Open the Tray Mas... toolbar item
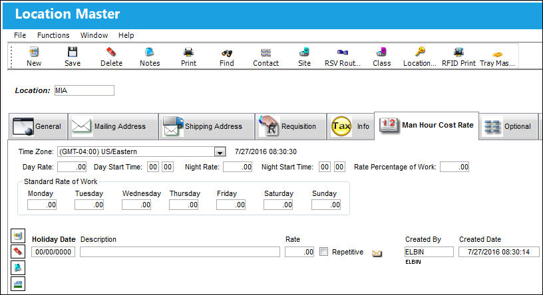 pyautogui.click(x=497, y=56)
